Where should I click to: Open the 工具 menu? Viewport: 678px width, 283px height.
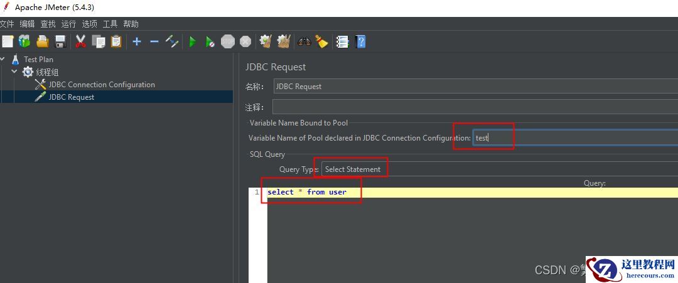pyautogui.click(x=110, y=24)
